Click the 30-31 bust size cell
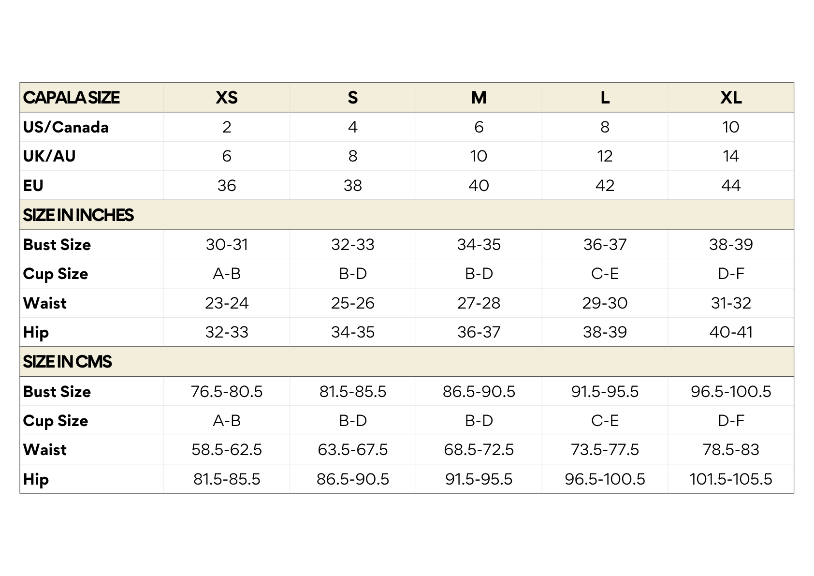This screenshot has height=576, width=814. 227,245
